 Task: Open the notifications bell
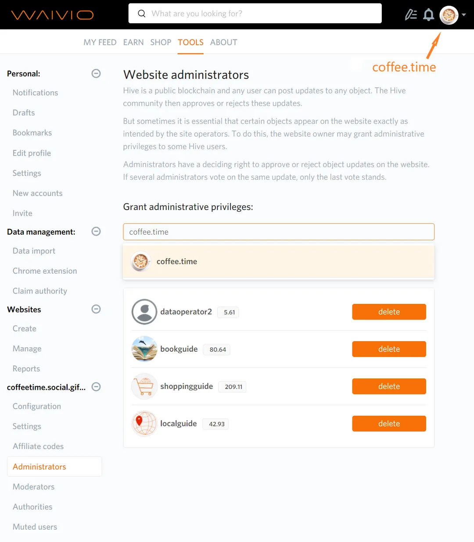[429, 15]
